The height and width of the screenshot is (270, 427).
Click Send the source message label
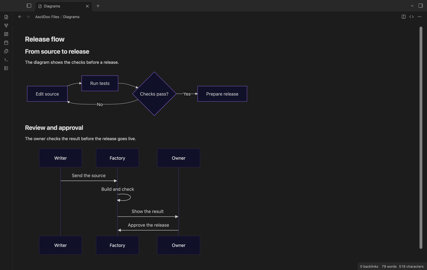click(89, 175)
